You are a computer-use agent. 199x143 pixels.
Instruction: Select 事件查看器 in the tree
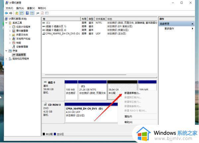[22, 31]
